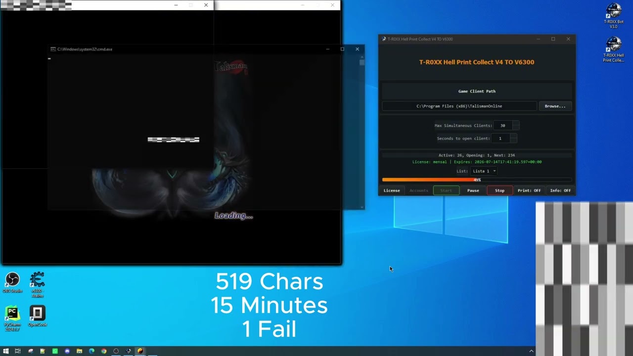Launch Microsoft Edge from the taskbar
The height and width of the screenshot is (356, 633).
pyautogui.click(x=91, y=351)
